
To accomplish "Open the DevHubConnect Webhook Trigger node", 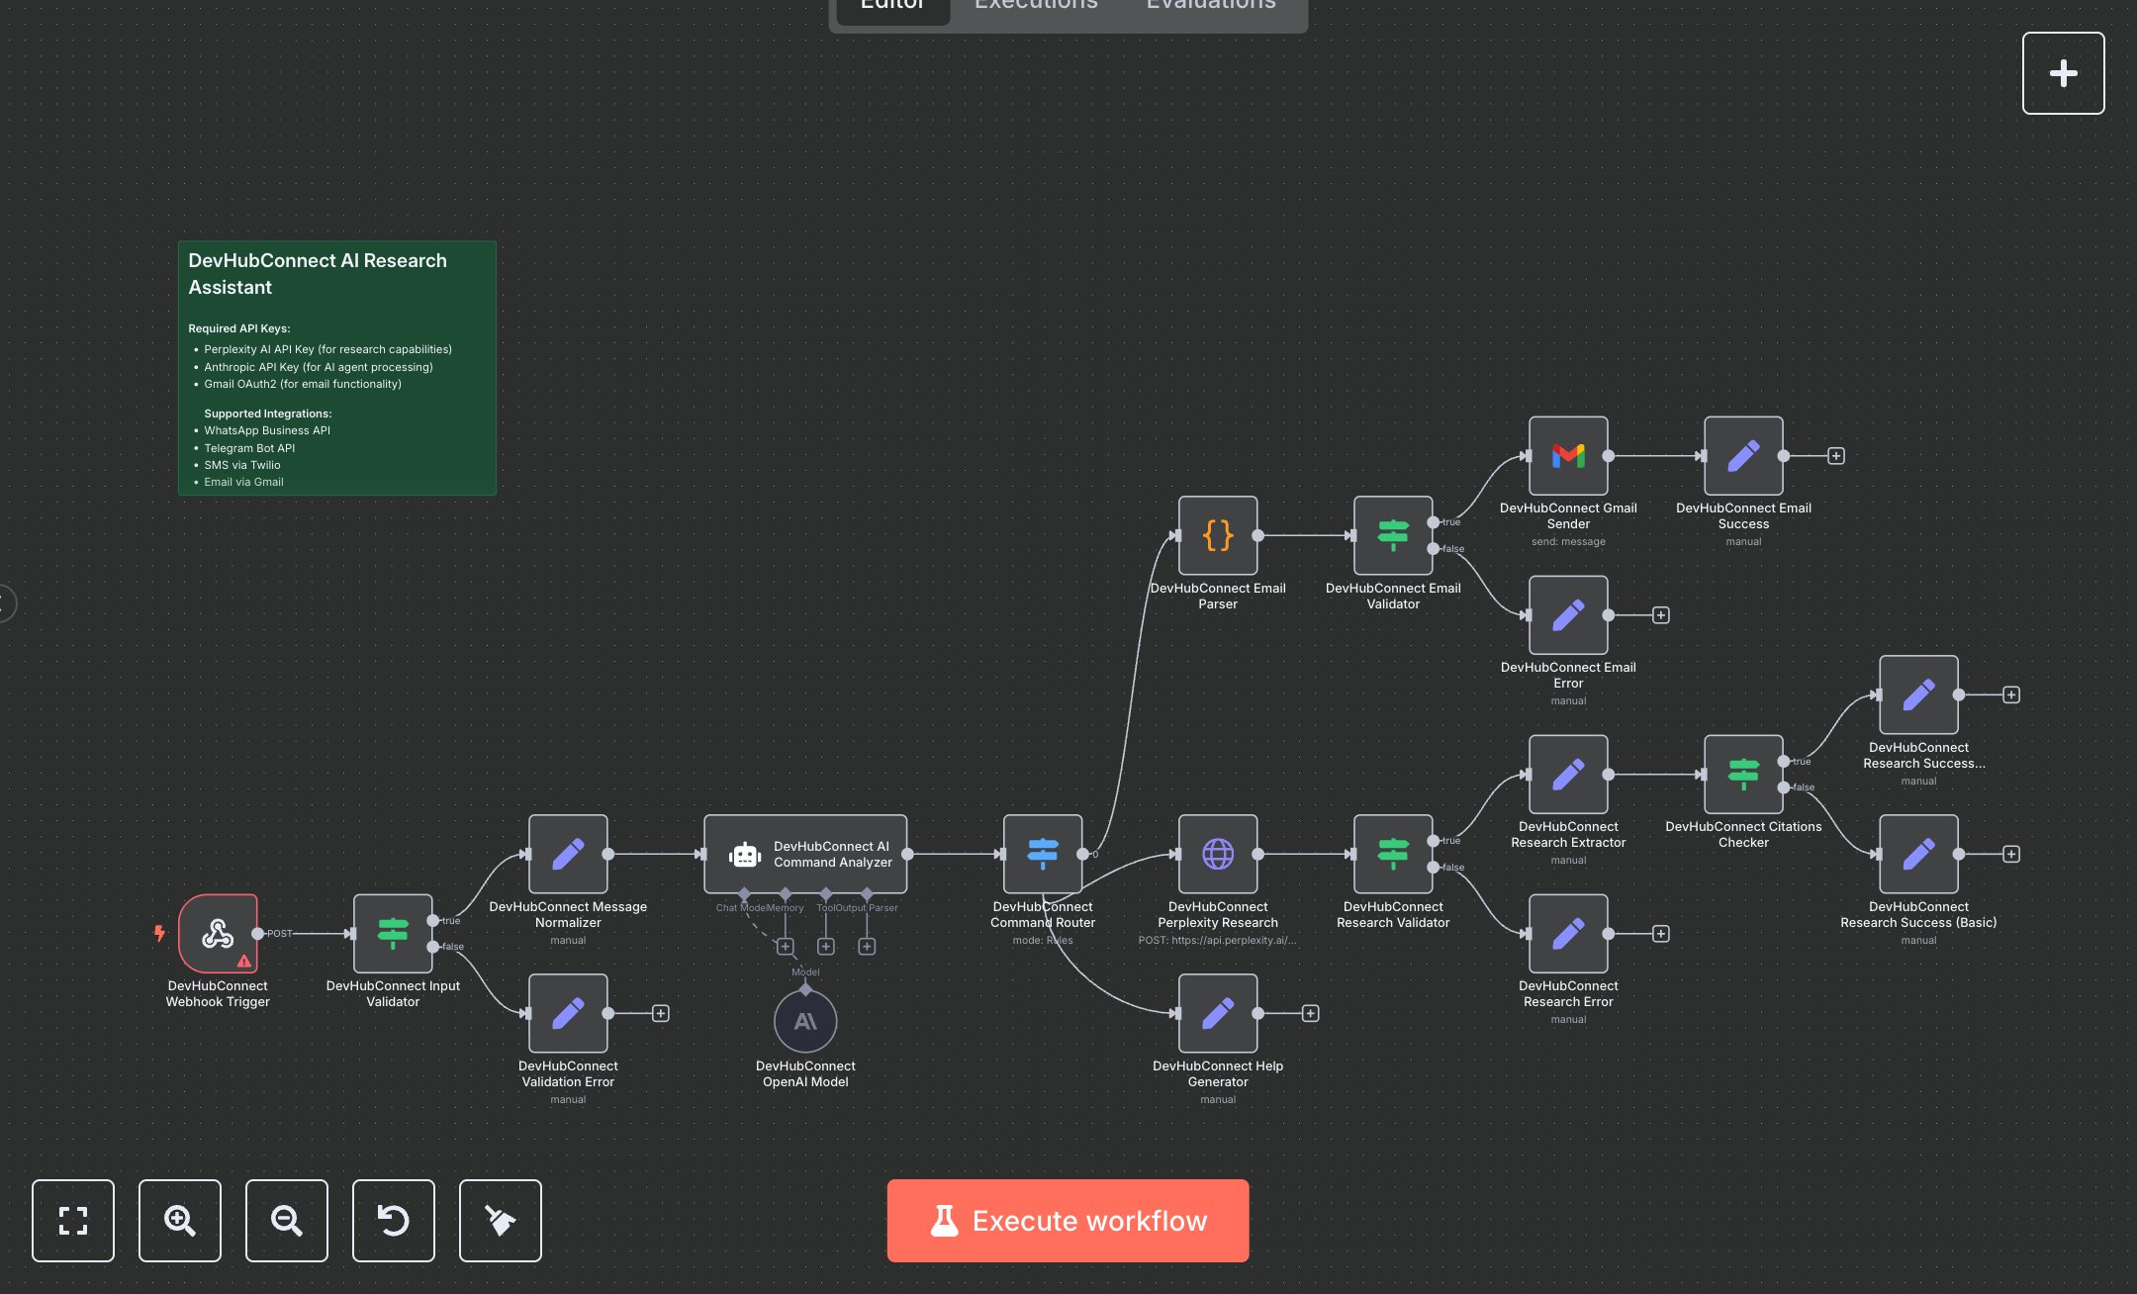I will click(219, 934).
